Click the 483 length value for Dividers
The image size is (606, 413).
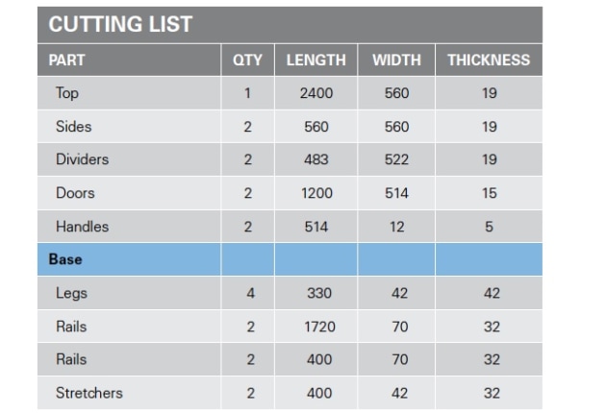[316, 159]
